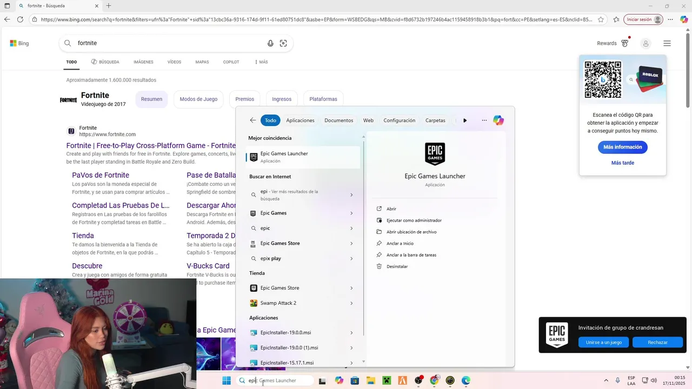
Task: Click Iniciar sesión button in browser
Action: point(643,19)
